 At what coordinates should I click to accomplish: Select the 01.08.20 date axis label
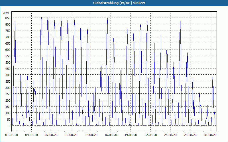point(11,135)
